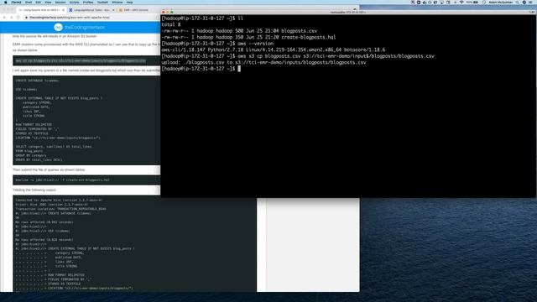Click the iTerm2 window title text

(x=348, y=13)
